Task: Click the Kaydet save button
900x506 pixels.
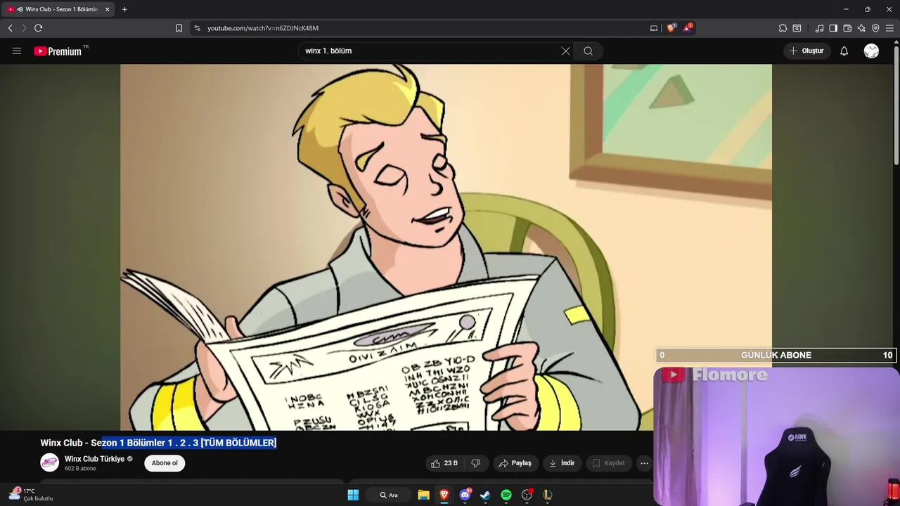Action: coord(608,463)
